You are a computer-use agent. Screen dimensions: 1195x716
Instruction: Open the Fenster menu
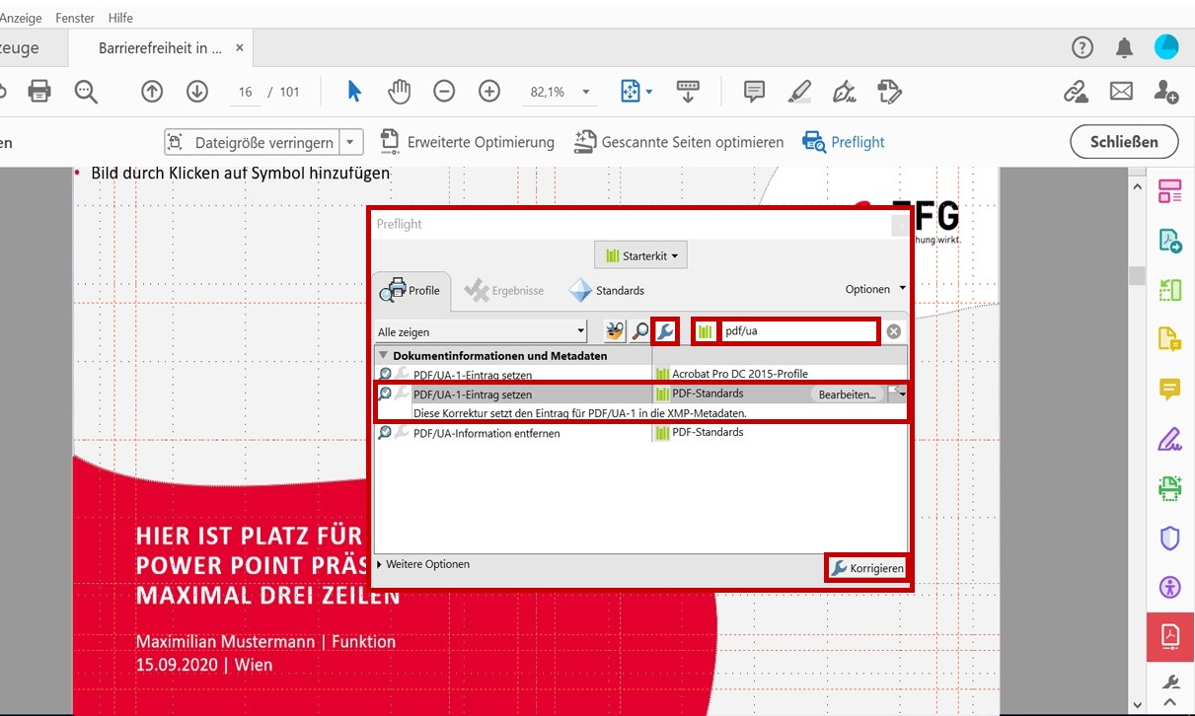pos(75,18)
